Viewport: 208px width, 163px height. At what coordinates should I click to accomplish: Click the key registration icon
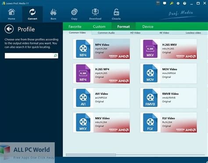point(172,3)
